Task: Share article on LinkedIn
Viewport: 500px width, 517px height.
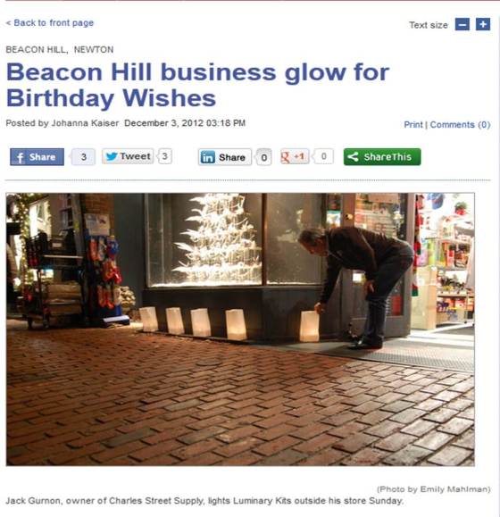Action: [225, 157]
